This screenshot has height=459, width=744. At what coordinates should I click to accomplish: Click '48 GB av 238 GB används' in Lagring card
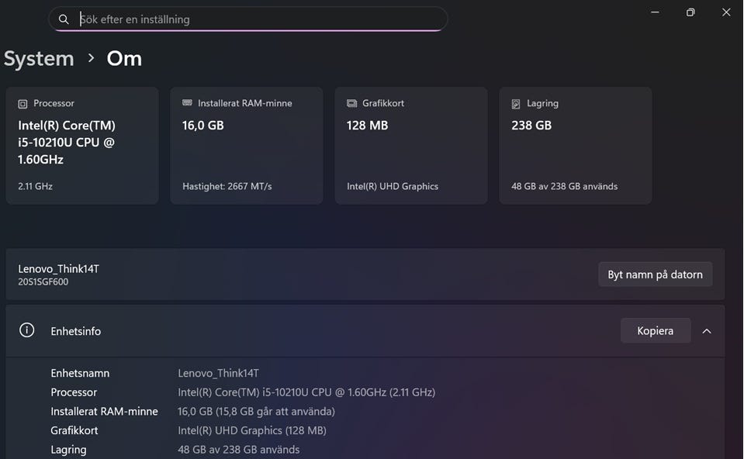[x=565, y=186]
